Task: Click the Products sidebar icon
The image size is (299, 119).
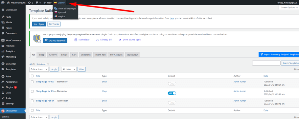Action: [x=3, y=46]
